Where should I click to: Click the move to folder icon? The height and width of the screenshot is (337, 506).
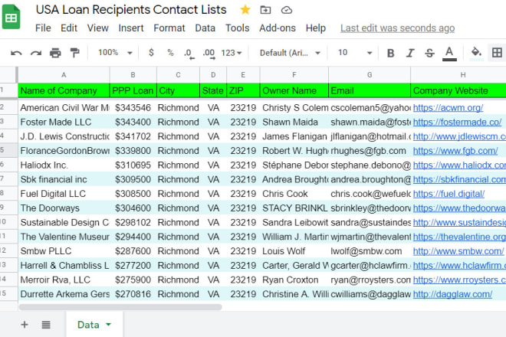pos(265,10)
